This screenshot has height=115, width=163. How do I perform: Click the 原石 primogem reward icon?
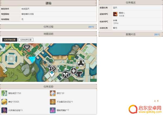point(53,93)
